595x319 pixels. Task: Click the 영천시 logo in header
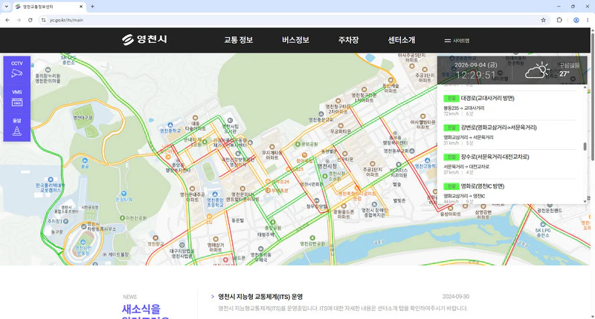click(144, 39)
